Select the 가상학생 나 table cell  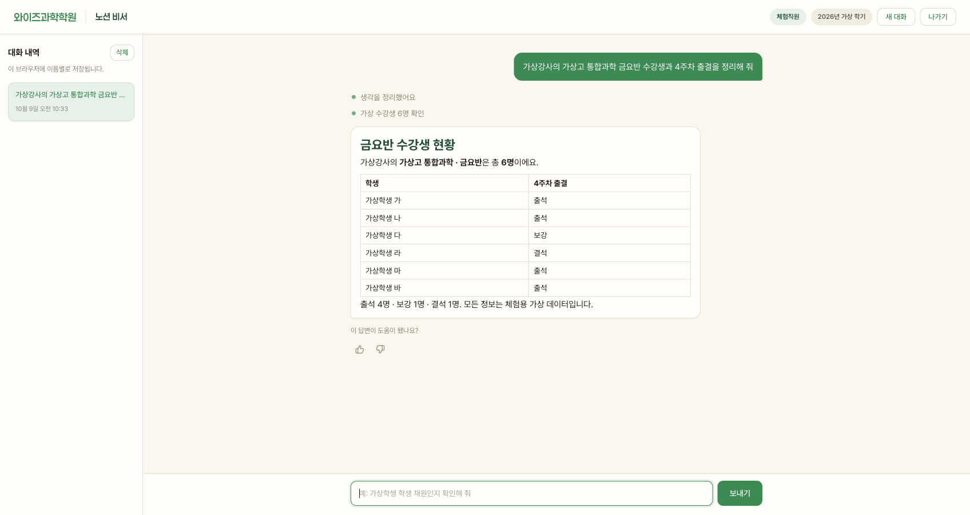point(444,218)
